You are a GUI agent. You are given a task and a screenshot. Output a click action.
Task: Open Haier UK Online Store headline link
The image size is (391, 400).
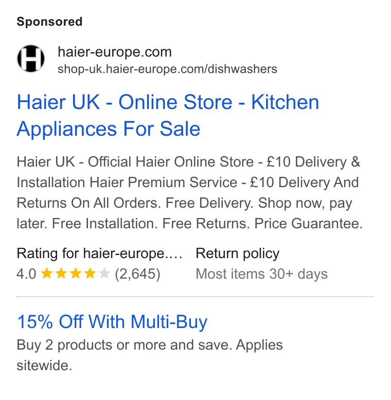tap(168, 115)
